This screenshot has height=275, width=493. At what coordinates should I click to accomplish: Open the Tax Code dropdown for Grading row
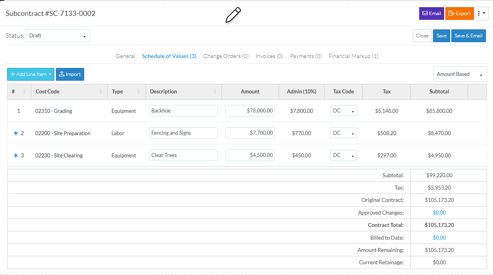(343, 110)
